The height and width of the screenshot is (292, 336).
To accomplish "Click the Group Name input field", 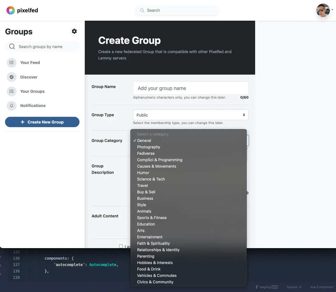I will tap(191, 88).
